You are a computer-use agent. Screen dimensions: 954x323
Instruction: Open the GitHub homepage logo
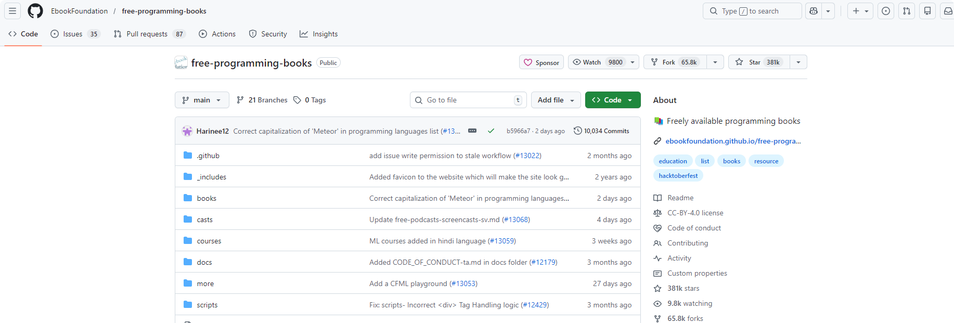coord(35,11)
